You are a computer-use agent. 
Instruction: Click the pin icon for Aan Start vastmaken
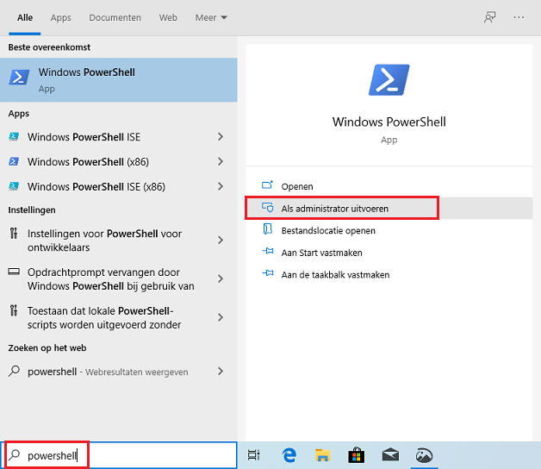(x=268, y=251)
